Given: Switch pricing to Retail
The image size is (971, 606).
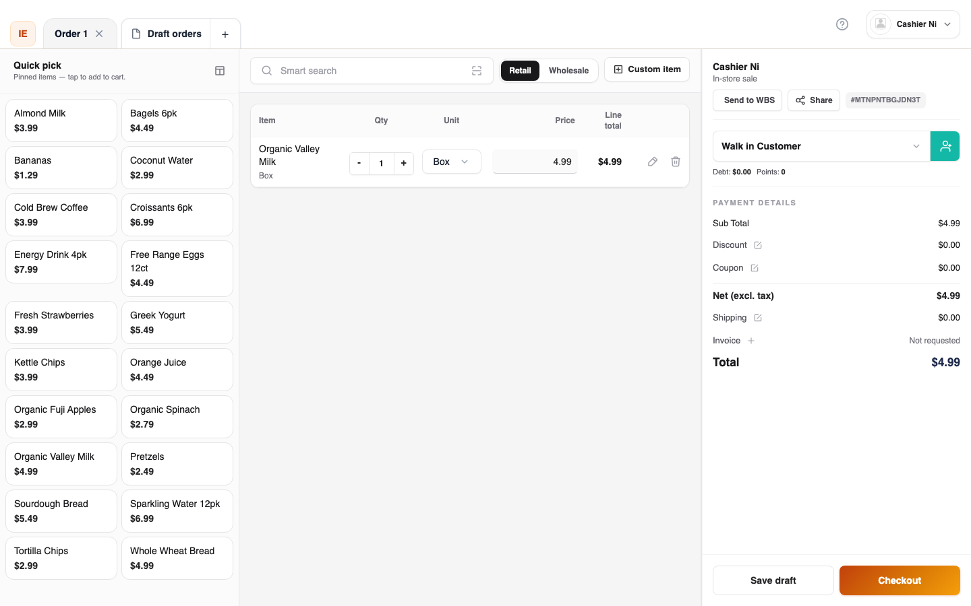Looking at the screenshot, I should pos(520,71).
